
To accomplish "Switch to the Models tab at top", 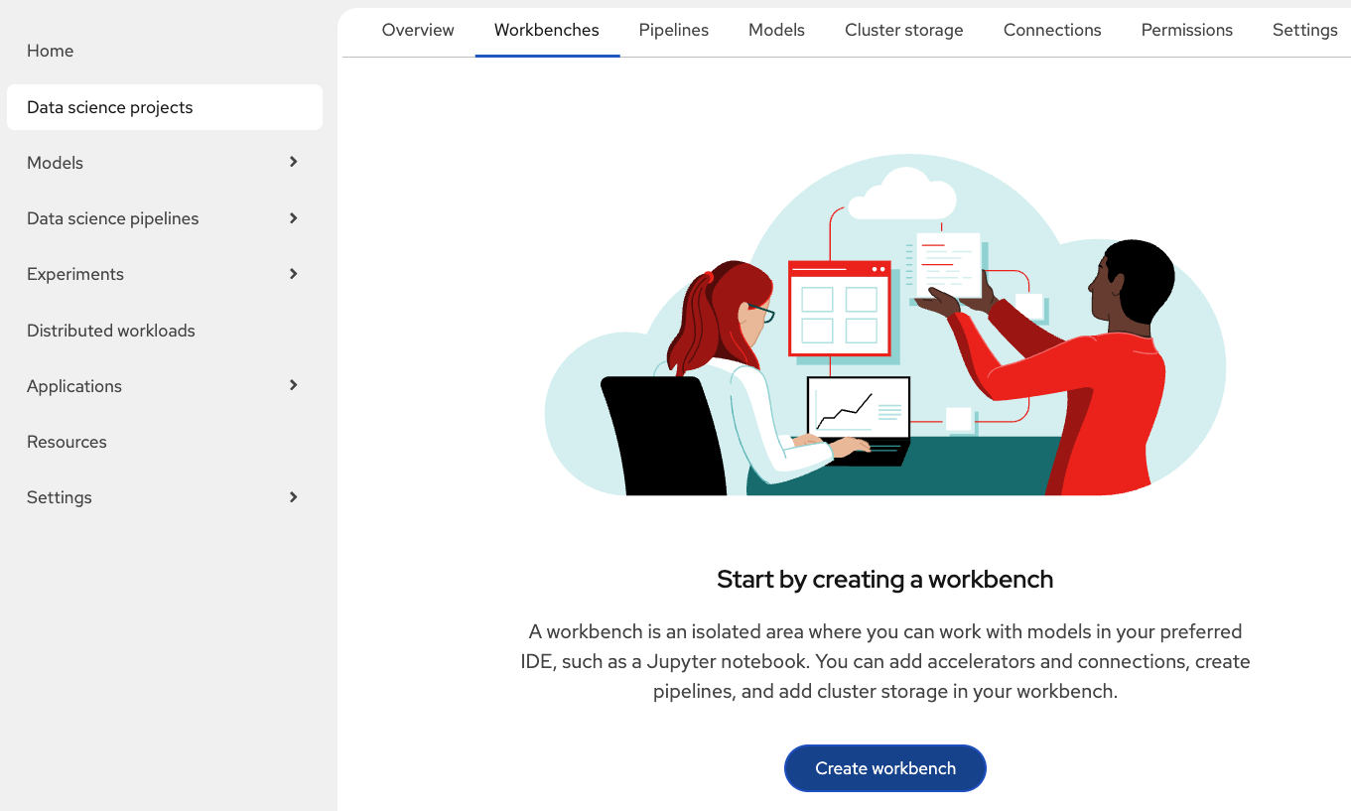I will (776, 30).
